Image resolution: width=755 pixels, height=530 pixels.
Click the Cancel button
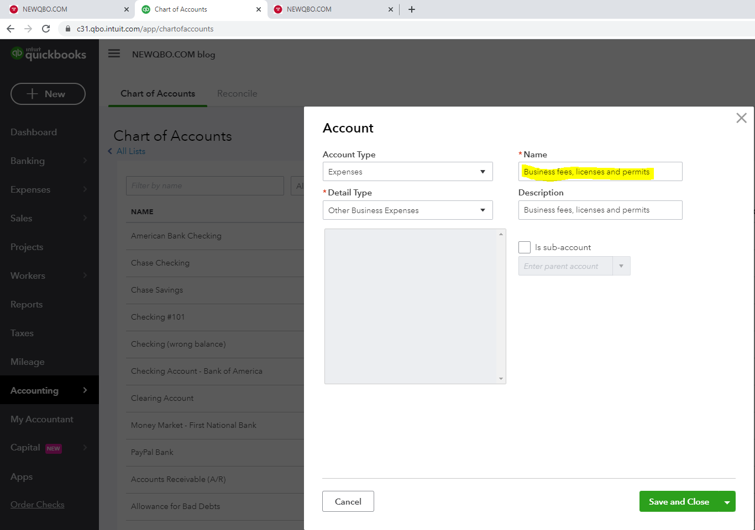(348, 501)
